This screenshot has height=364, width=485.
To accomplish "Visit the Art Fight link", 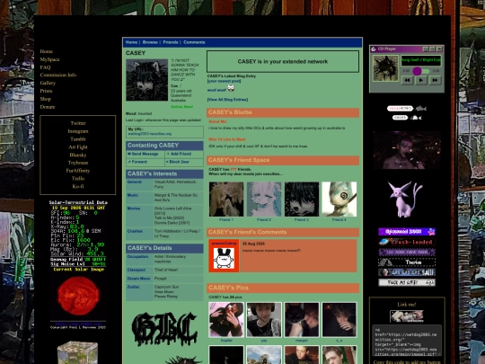I will tap(78, 147).
